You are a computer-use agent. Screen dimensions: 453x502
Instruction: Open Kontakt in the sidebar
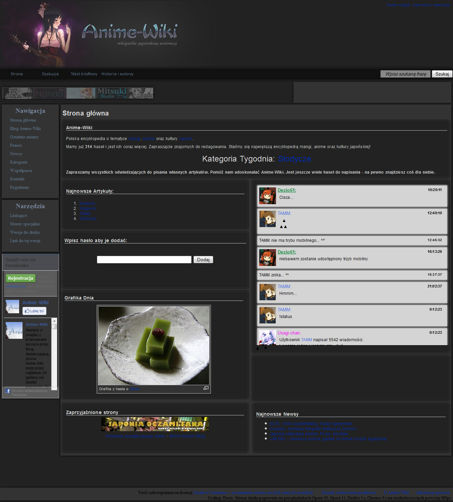tap(17, 179)
